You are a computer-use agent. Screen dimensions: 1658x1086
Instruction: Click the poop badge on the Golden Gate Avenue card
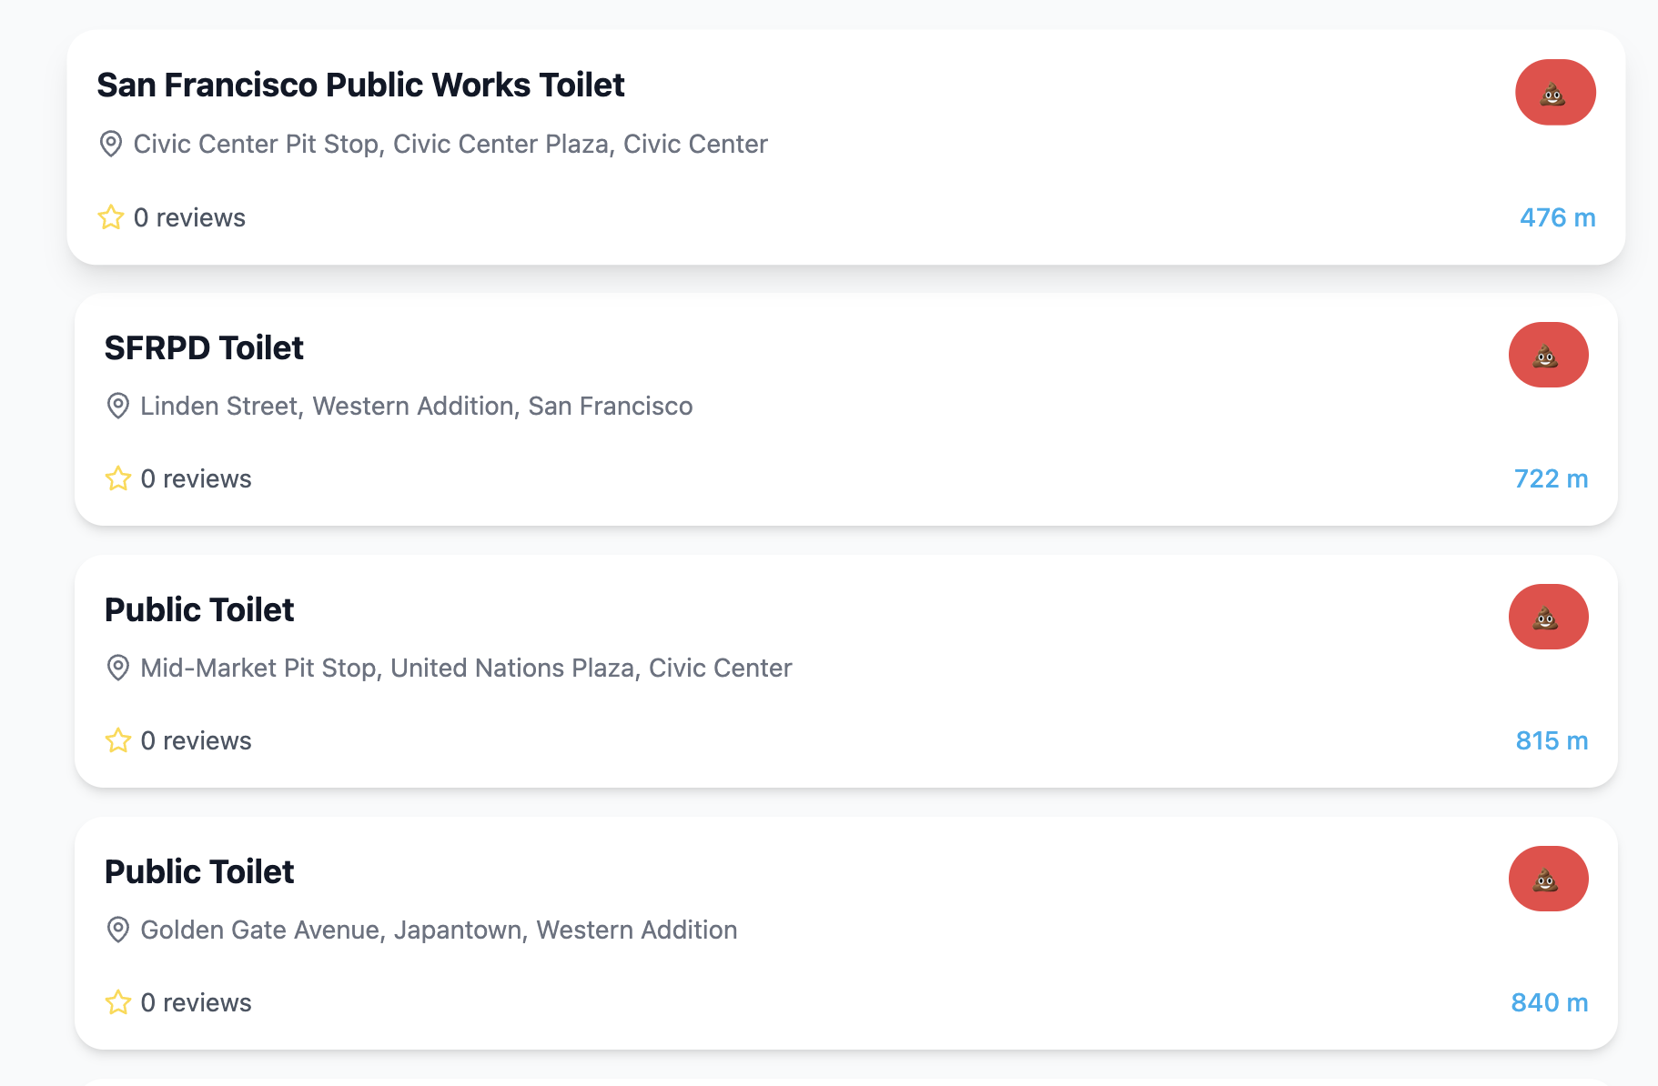[x=1549, y=879]
